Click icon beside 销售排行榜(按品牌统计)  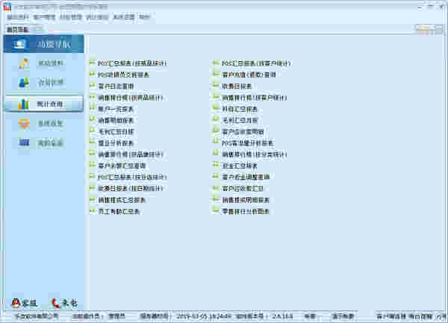93,154
